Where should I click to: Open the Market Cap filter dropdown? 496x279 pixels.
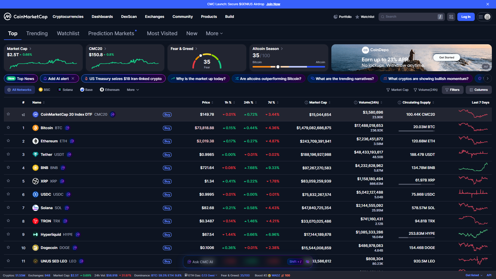pos(397,90)
